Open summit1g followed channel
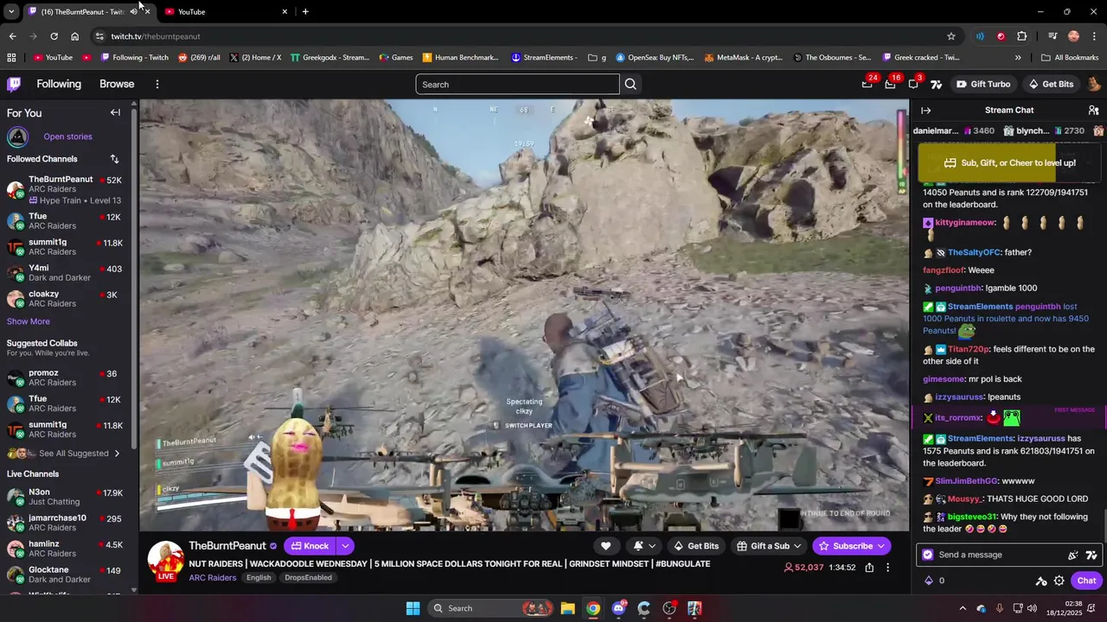 click(x=66, y=247)
